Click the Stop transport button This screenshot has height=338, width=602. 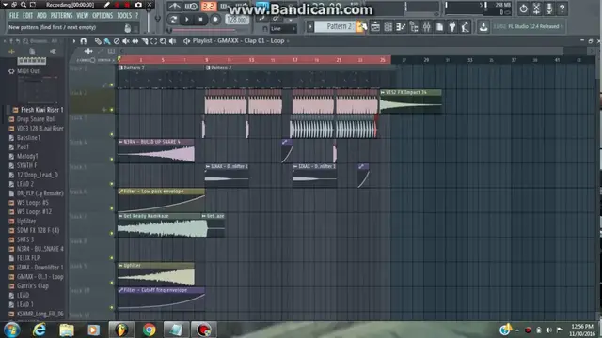200,19
